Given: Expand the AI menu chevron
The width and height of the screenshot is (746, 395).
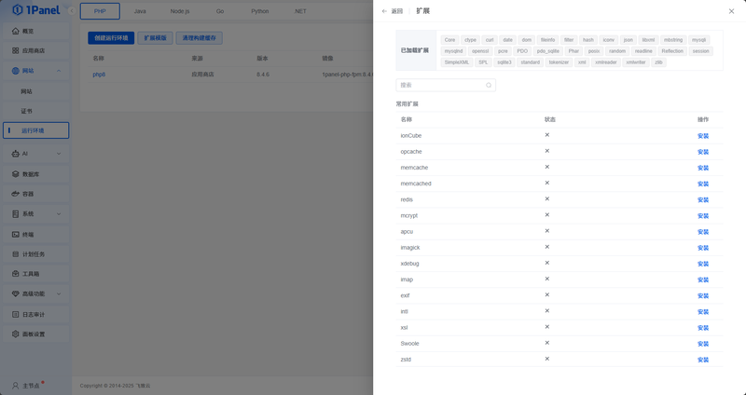Looking at the screenshot, I should tap(59, 154).
